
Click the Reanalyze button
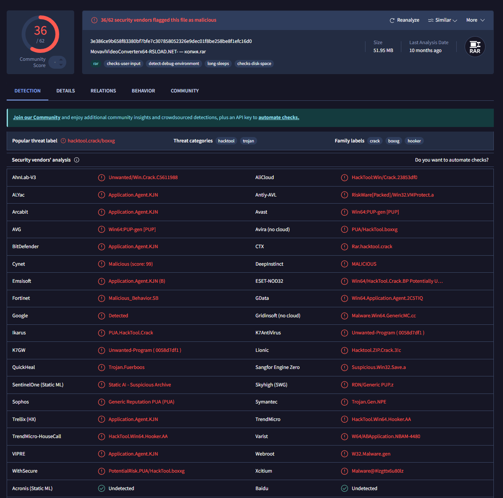tap(404, 20)
